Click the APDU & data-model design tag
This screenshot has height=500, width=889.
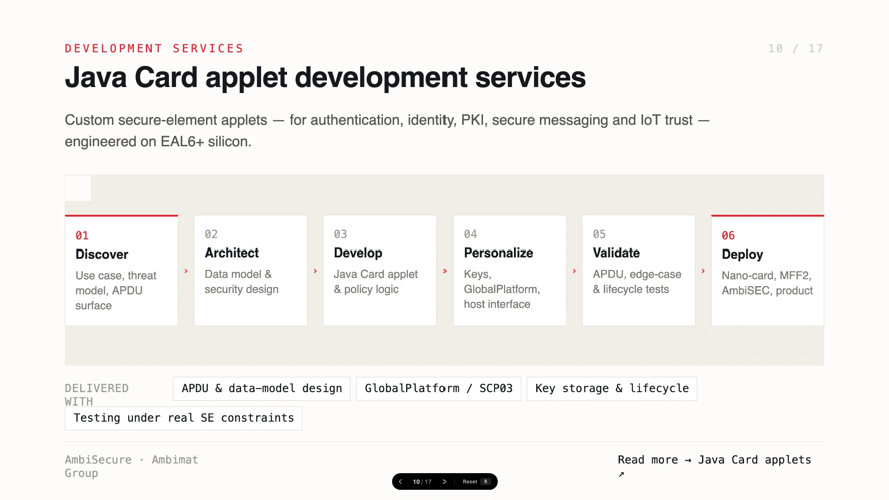[x=262, y=388]
